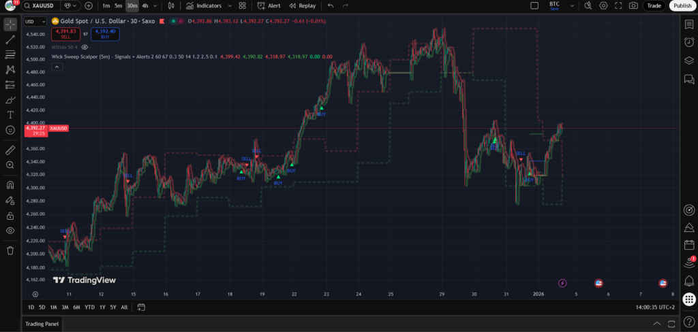Click the Publish button
This screenshot has width=698, height=332.
pyautogui.click(x=682, y=5)
